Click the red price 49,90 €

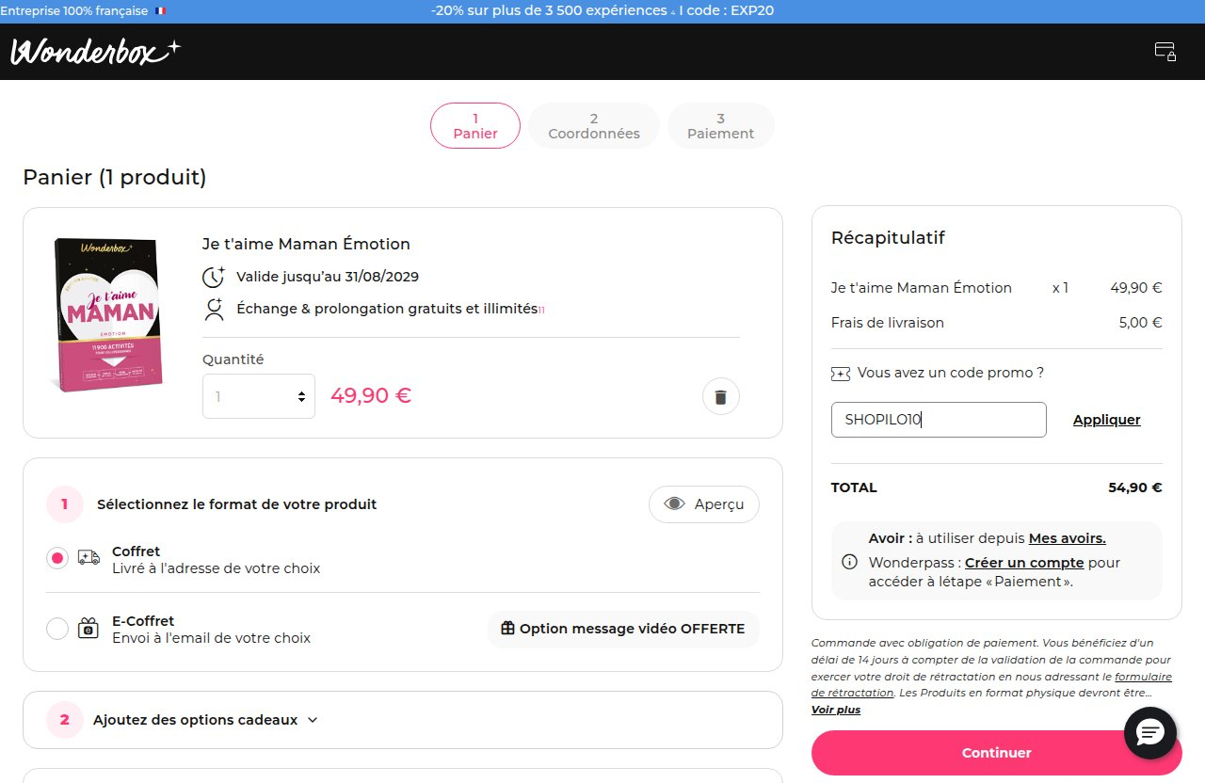[x=371, y=395]
